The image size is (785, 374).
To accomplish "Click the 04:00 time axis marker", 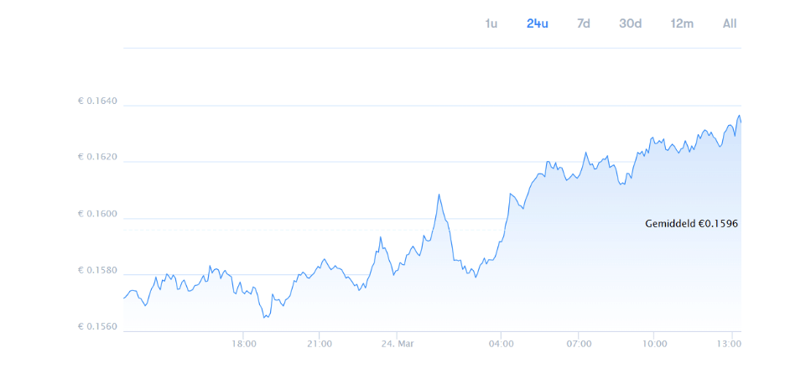I will [502, 344].
